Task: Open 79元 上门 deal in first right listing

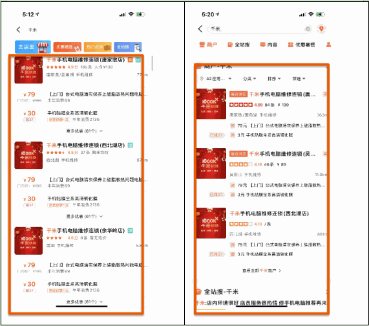Action: click(278, 125)
